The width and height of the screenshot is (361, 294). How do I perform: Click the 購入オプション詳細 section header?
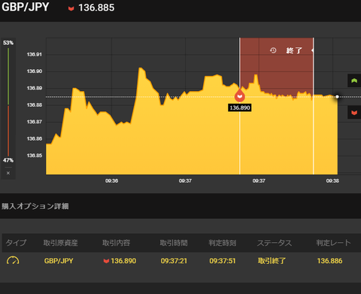[35, 206]
